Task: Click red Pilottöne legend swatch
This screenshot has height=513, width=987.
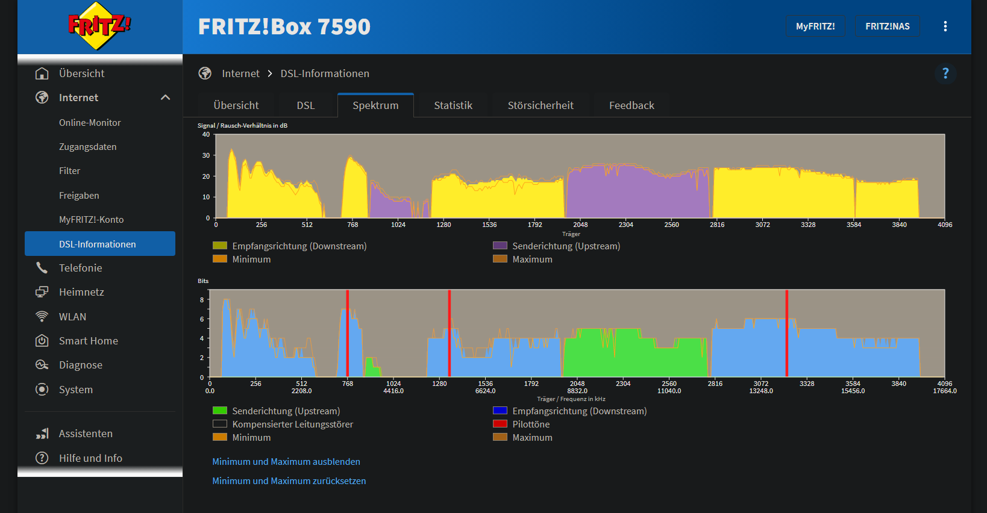Action: (500, 424)
